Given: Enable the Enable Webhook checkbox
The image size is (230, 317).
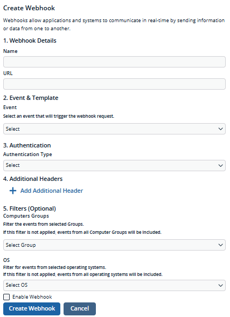Looking at the screenshot, I should click(6, 297).
